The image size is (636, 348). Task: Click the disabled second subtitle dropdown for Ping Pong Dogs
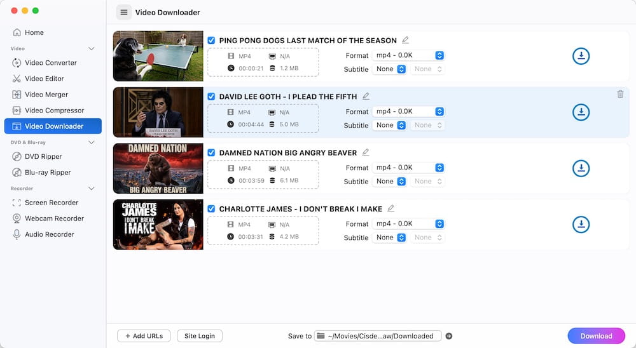tap(427, 69)
